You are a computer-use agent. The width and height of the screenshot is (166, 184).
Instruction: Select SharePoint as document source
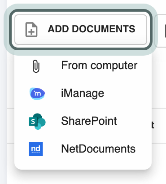click(x=83, y=121)
